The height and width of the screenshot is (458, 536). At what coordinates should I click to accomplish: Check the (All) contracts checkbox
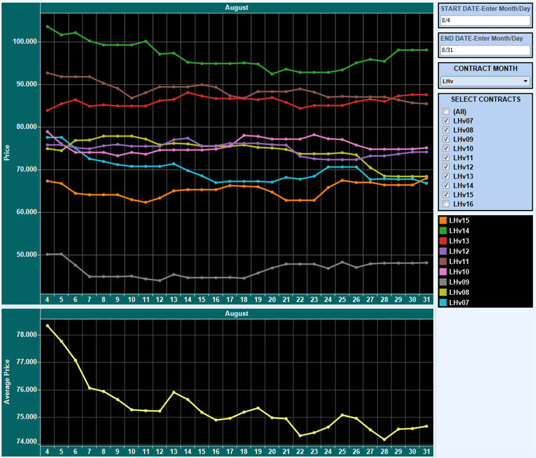pyautogui.click(x=446, y=111)
